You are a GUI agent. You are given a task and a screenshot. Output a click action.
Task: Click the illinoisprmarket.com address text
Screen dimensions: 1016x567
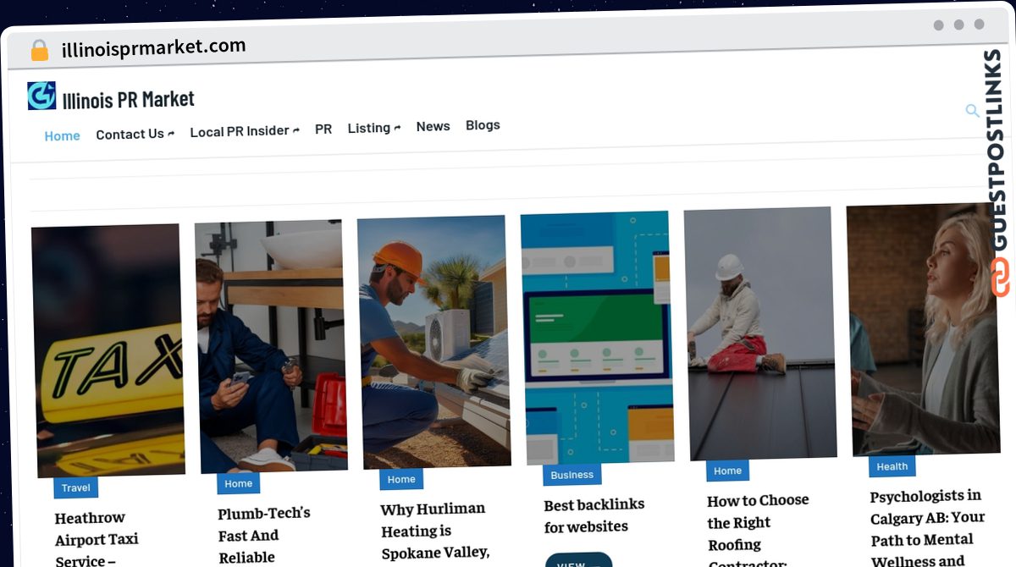[154, 47]
